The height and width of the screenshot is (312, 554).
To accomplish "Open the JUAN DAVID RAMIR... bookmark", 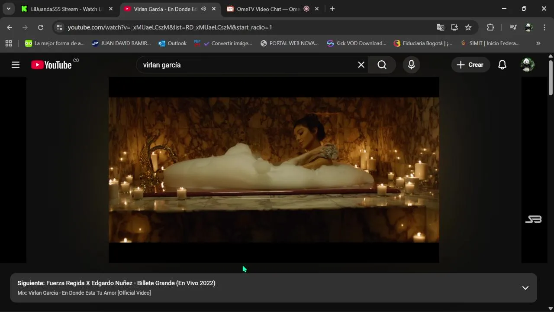I will pyautogui.click(x=121, y=43).
